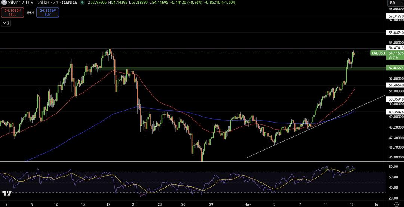404x207 pixels.
Task: Open chart settings gear in time axis corner
Action: pos(396,204)
